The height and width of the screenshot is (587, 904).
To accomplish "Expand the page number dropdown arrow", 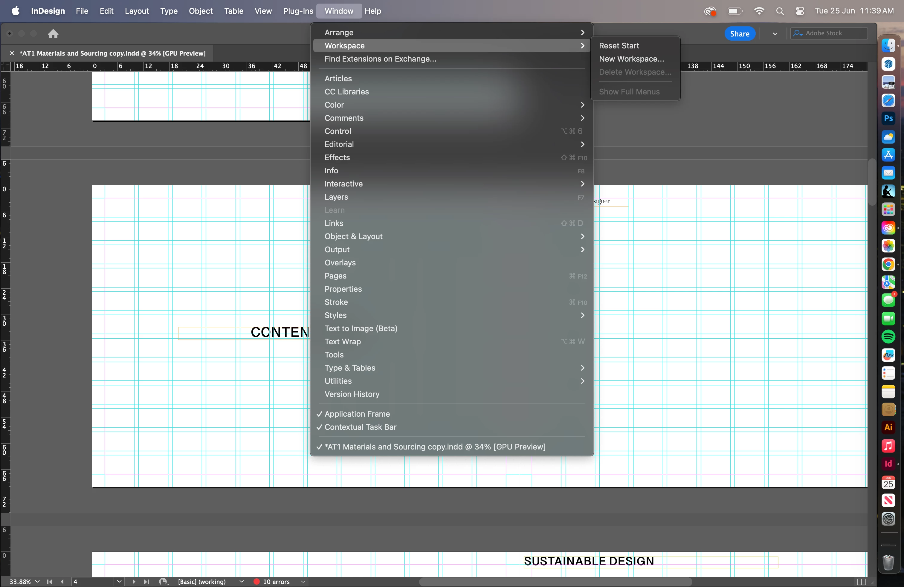I will 119,582.
